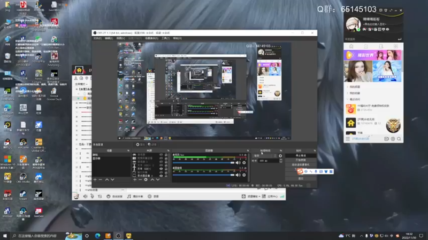Click OBS icon in the taskbar
The height and width of the screenshot is (240, 428).
(118, 236)
